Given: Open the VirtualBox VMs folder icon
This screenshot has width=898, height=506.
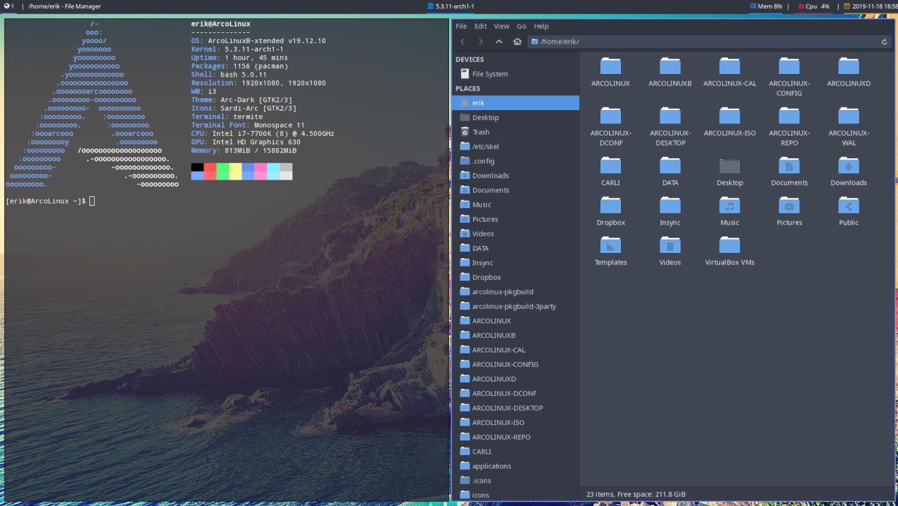Looking at the screenshot, I should pyautogui.click(x=729, y=245).
